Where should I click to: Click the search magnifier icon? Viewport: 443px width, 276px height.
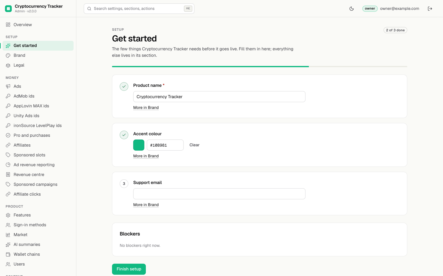click(x=89, y=9)
